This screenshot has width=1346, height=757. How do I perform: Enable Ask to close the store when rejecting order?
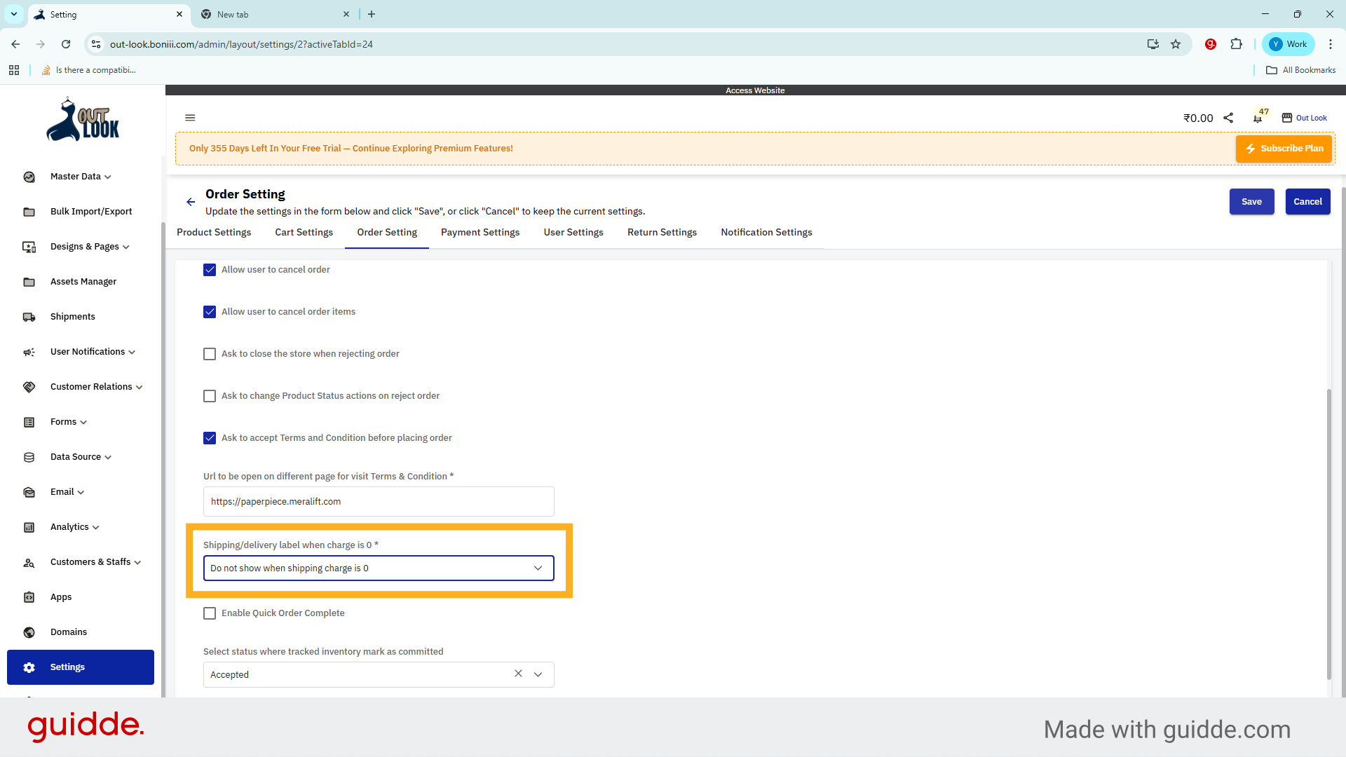pyautogui.click(x=209, y=353)
